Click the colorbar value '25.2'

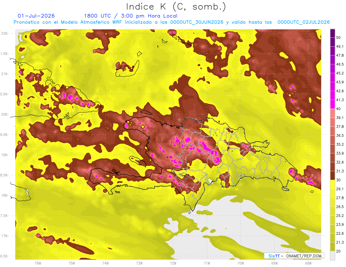pyautogui.click(x=340, y=216)
